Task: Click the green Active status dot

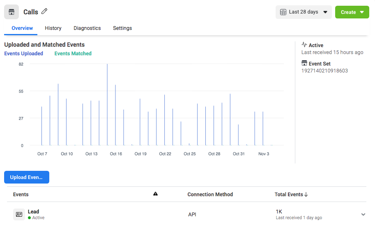Action: [x=30, y=218]
